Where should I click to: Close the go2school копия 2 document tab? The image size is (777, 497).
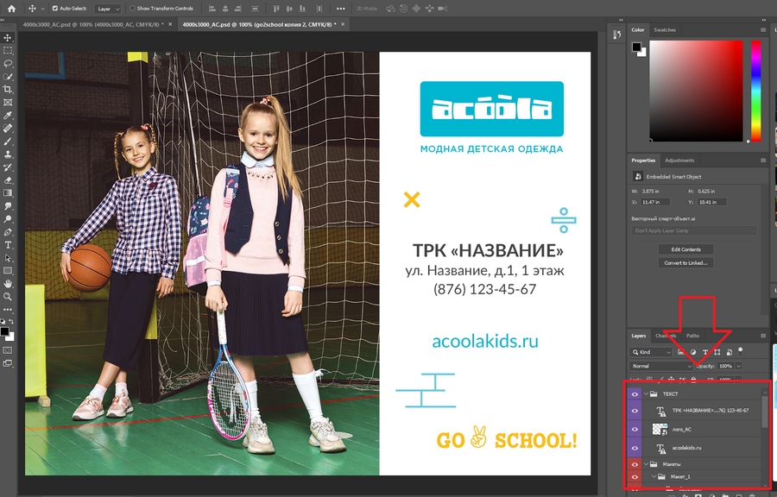[343, 24]
